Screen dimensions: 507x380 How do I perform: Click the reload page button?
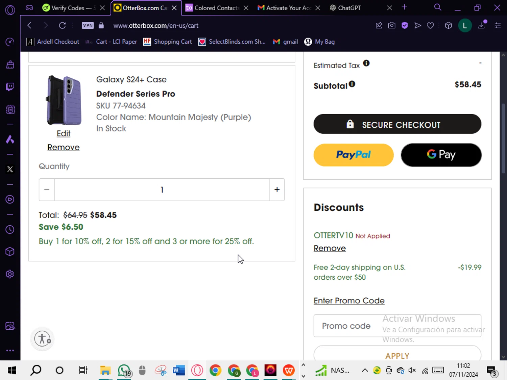pyautogui.click(x=62, y=25)
